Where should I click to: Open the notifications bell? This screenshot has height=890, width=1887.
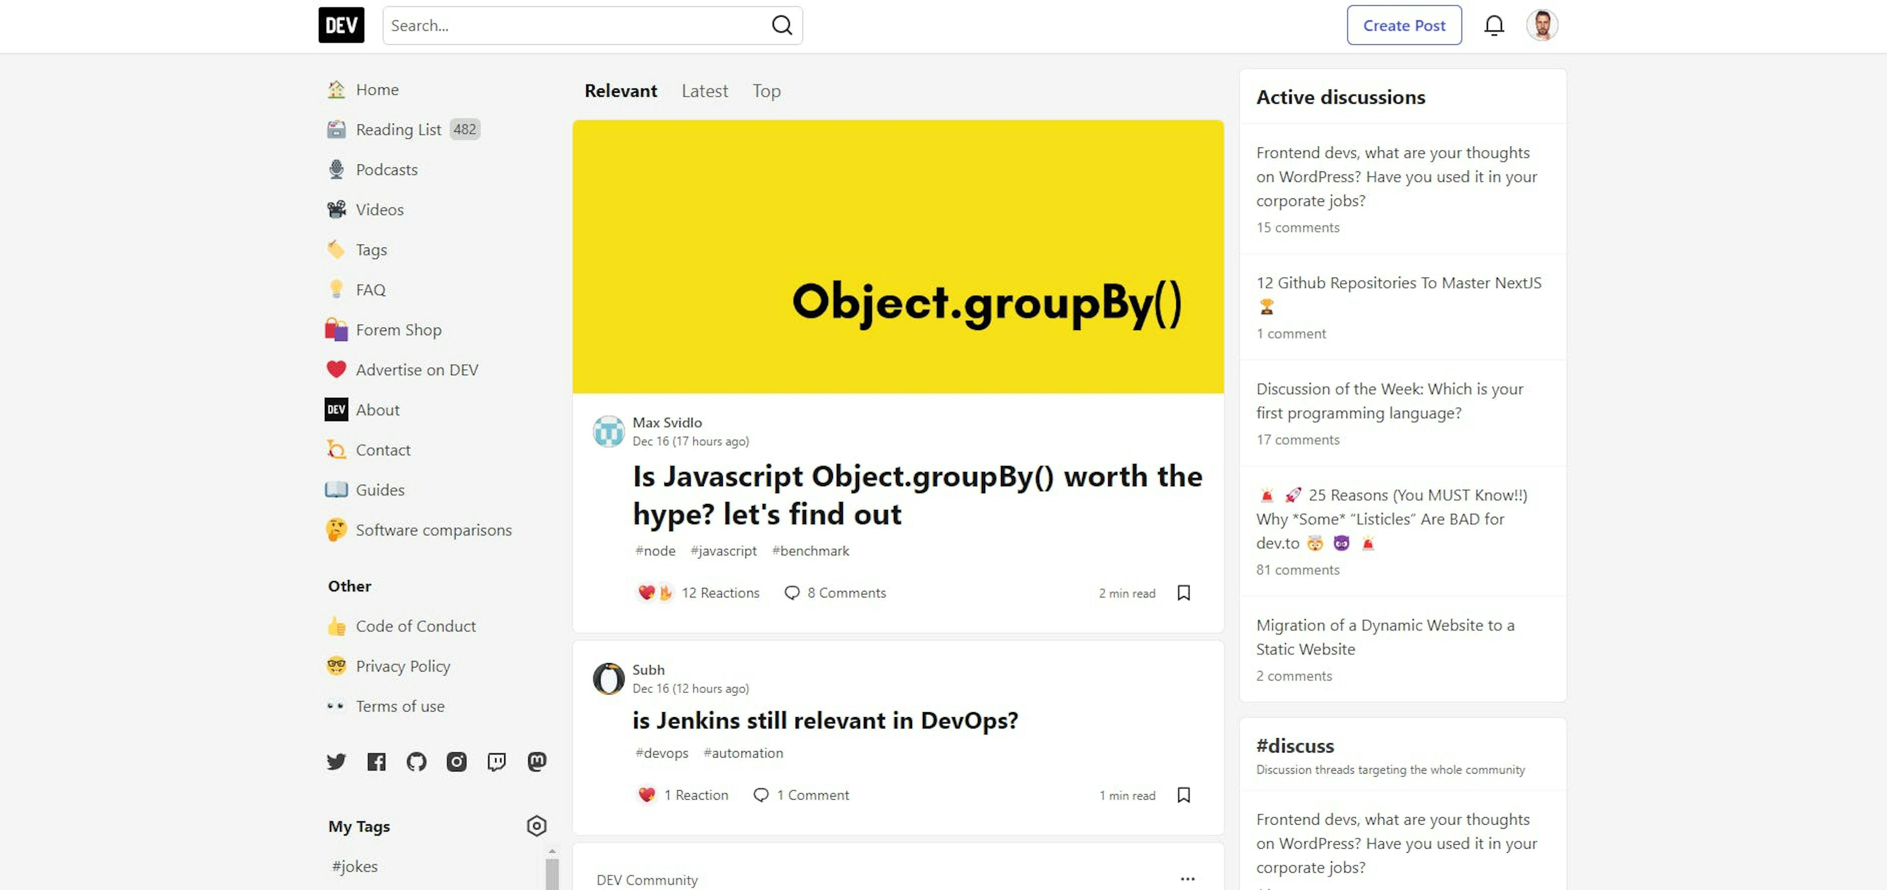[1494, 26]
